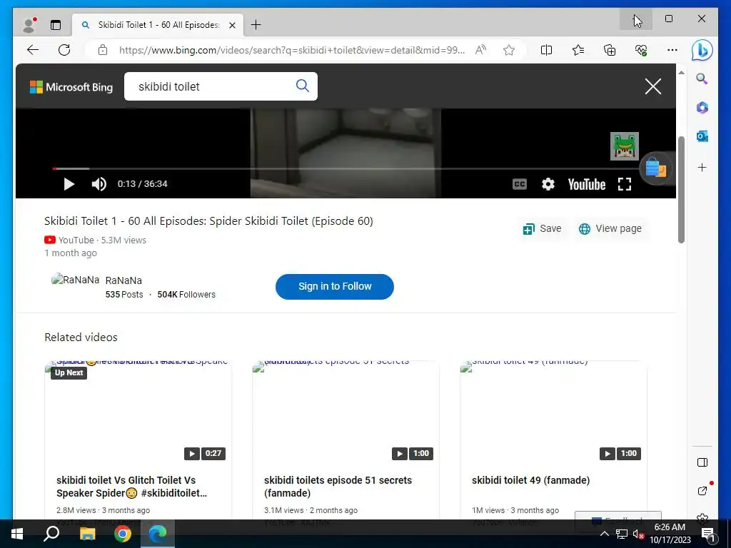Play the video
Viewport: 731px width, 548px height.
(x=69, y=184)
